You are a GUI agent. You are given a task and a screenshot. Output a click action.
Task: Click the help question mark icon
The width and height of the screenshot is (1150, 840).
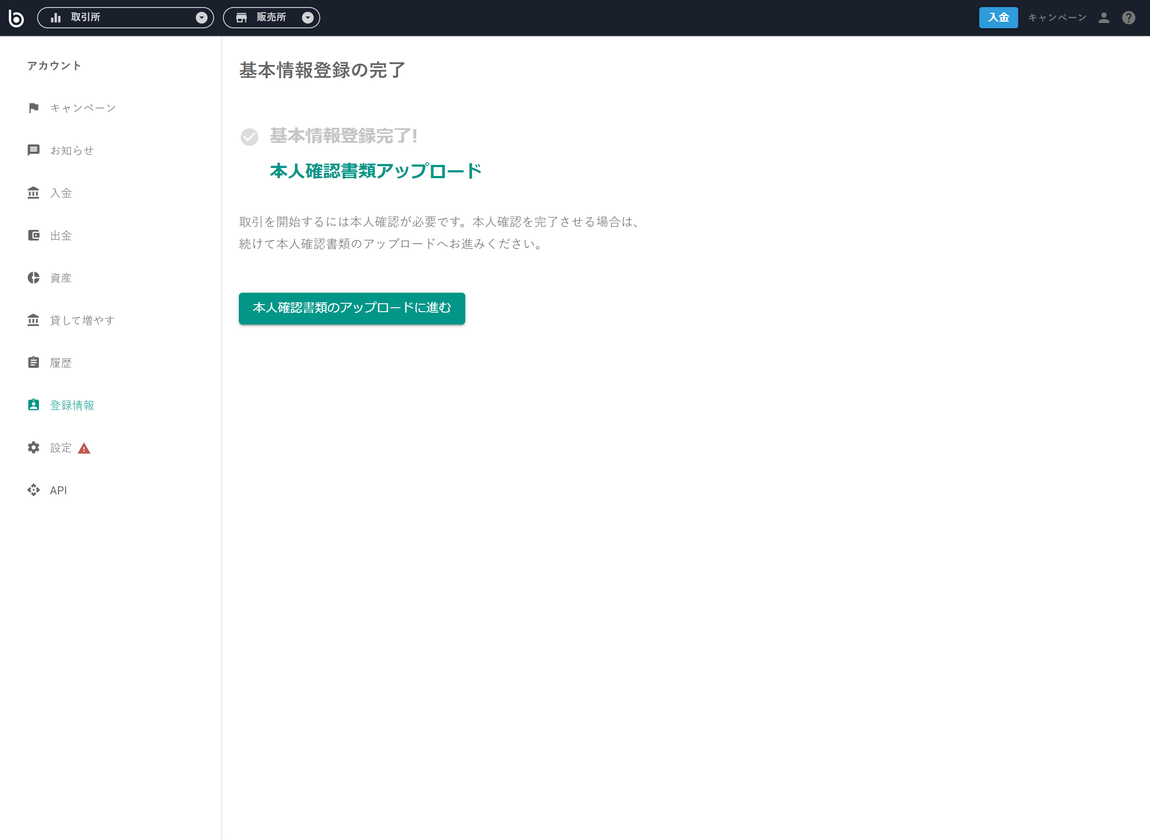(x=1128, y=18)
